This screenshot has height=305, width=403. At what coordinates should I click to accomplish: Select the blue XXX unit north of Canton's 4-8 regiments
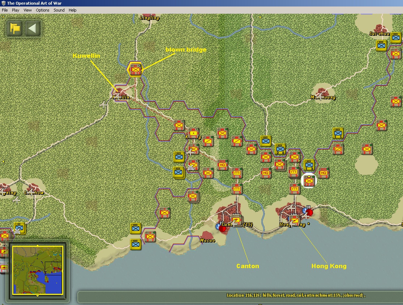click(x=266, y=141)
